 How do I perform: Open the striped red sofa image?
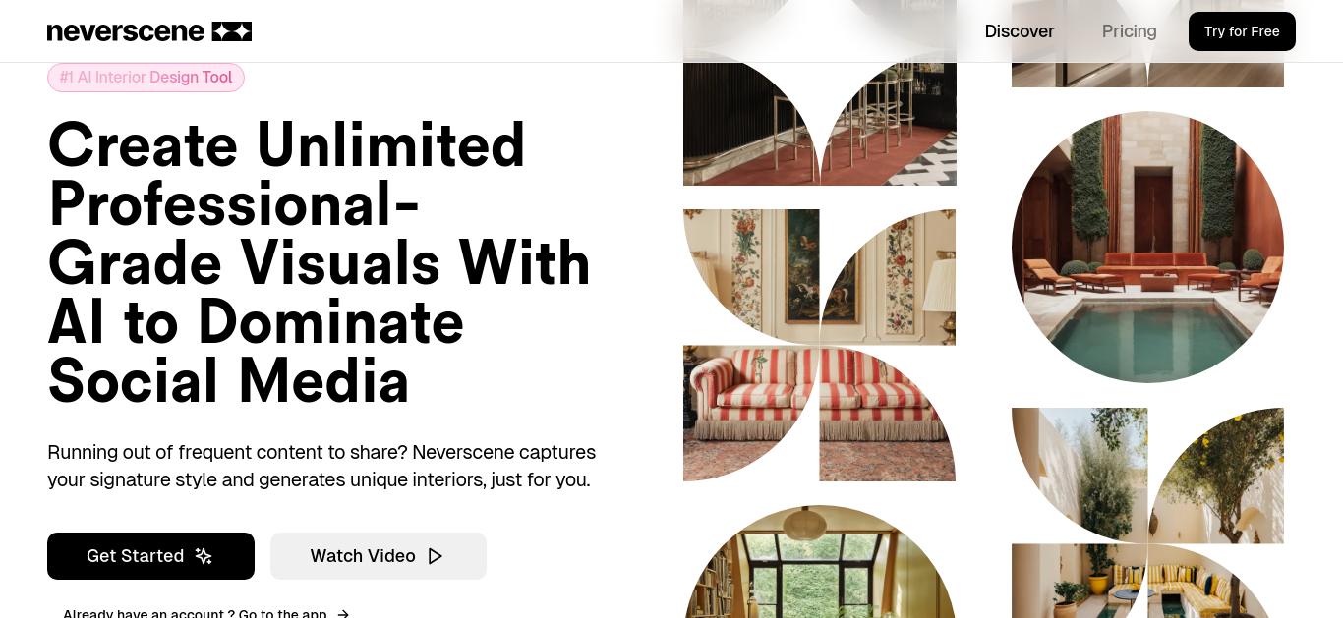click(x=819, y=414)
